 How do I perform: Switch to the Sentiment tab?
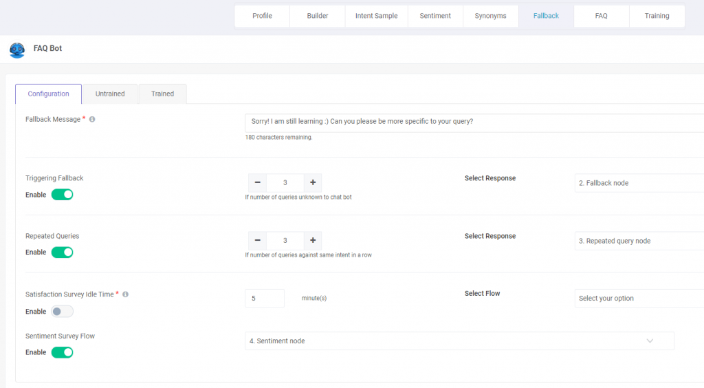tap(435, 17)
